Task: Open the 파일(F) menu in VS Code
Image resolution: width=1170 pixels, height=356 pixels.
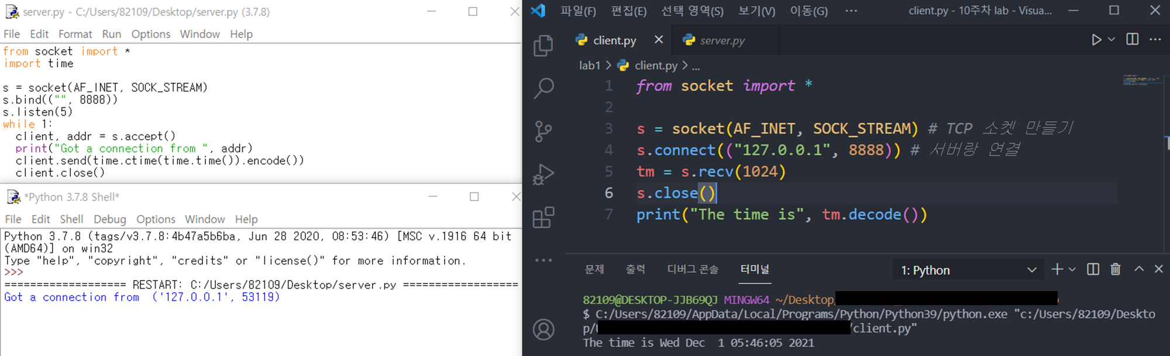Action: 578,11
